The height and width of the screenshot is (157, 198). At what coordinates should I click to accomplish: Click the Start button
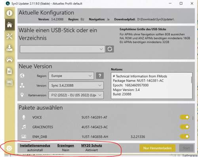point(186,148)
